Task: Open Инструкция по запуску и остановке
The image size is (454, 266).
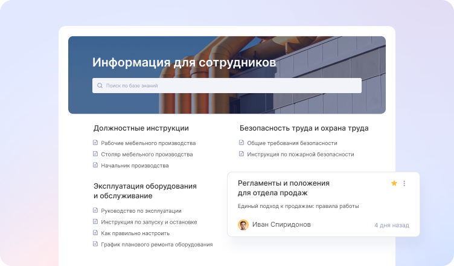Action: [149, 222]
